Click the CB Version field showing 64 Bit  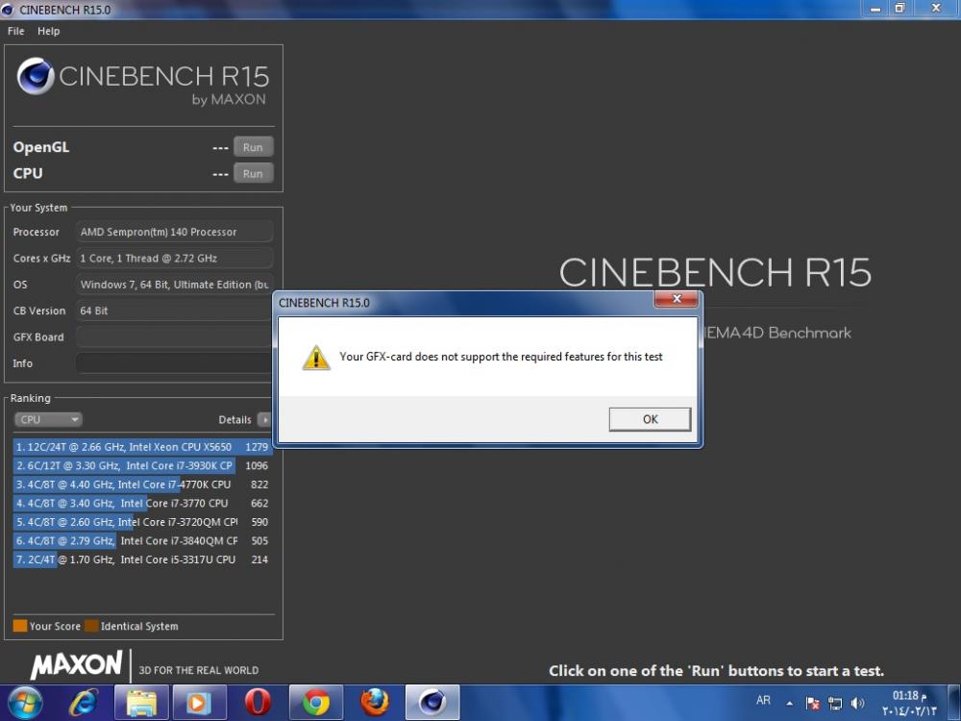pyautogui.click(x=175, y=311)
